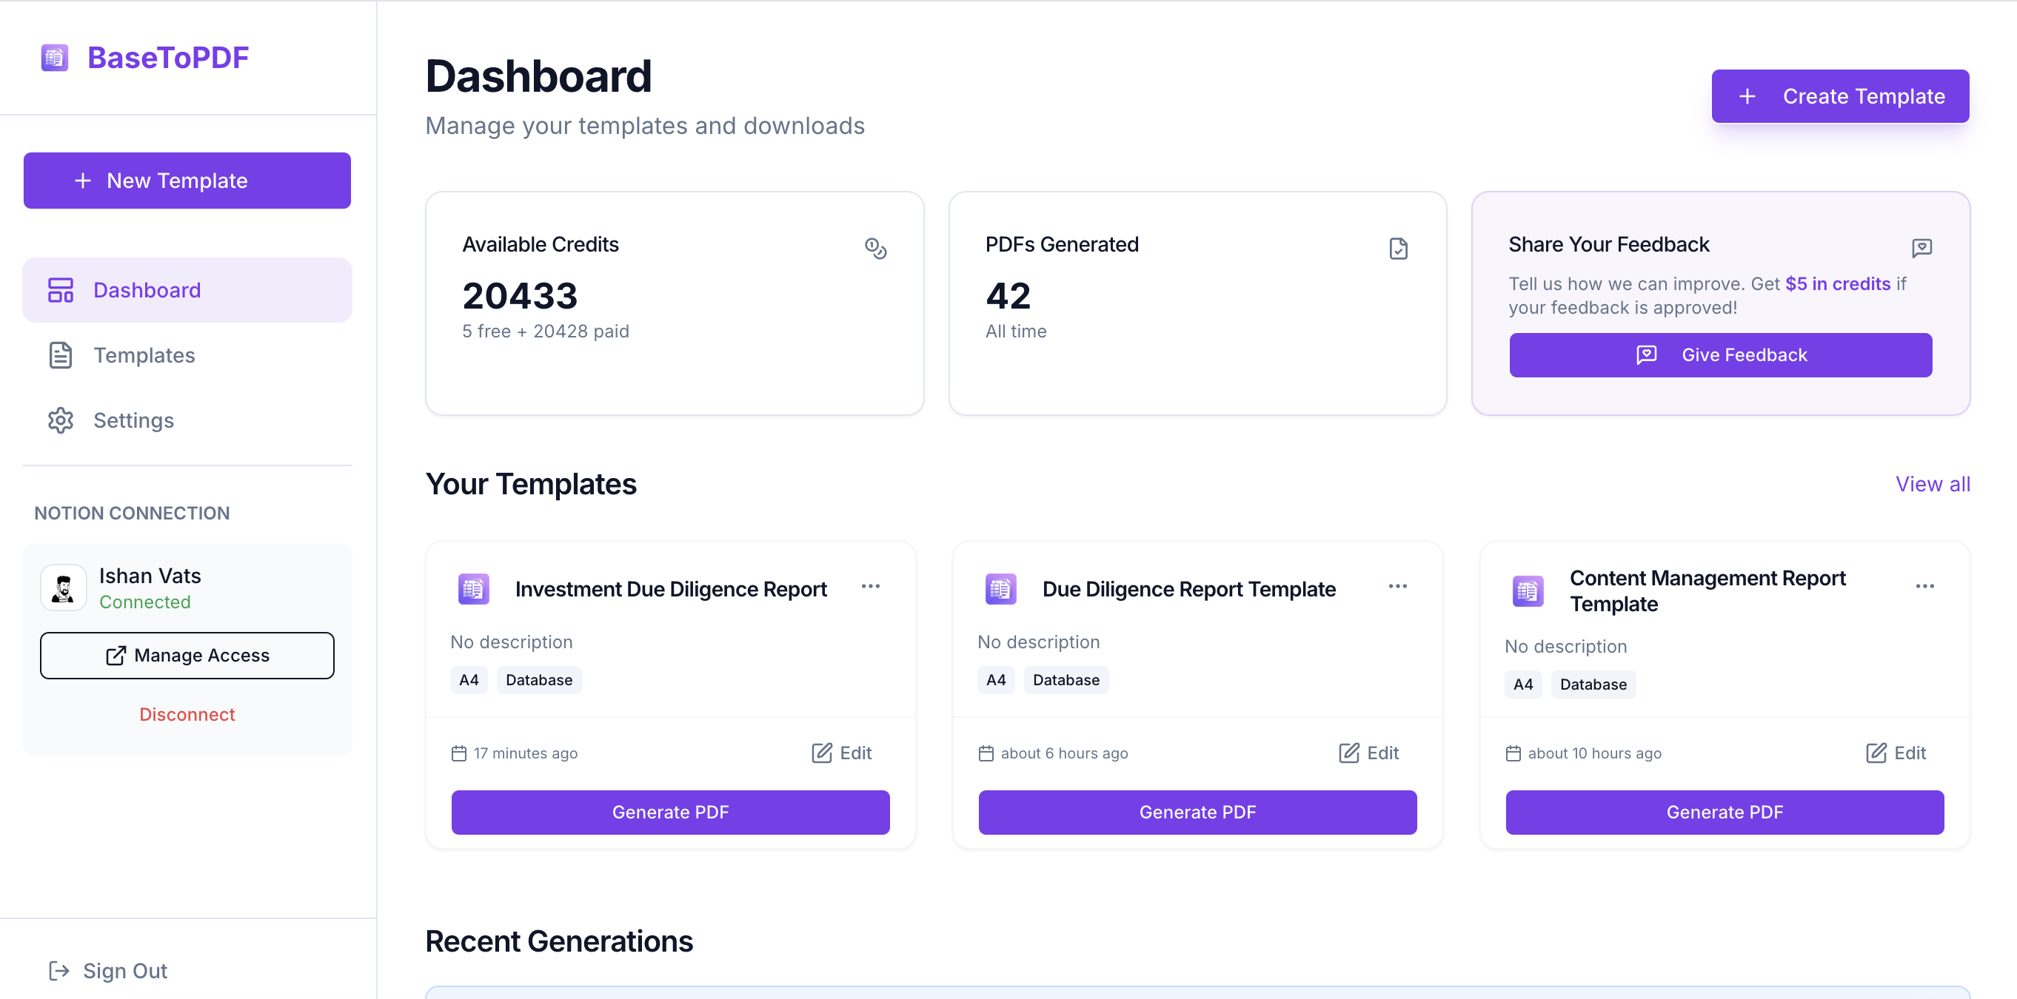Open the Dashboard sidebar item

(187, 290)
